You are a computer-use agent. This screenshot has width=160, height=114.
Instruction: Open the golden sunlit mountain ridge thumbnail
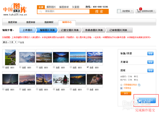(78, 79)
